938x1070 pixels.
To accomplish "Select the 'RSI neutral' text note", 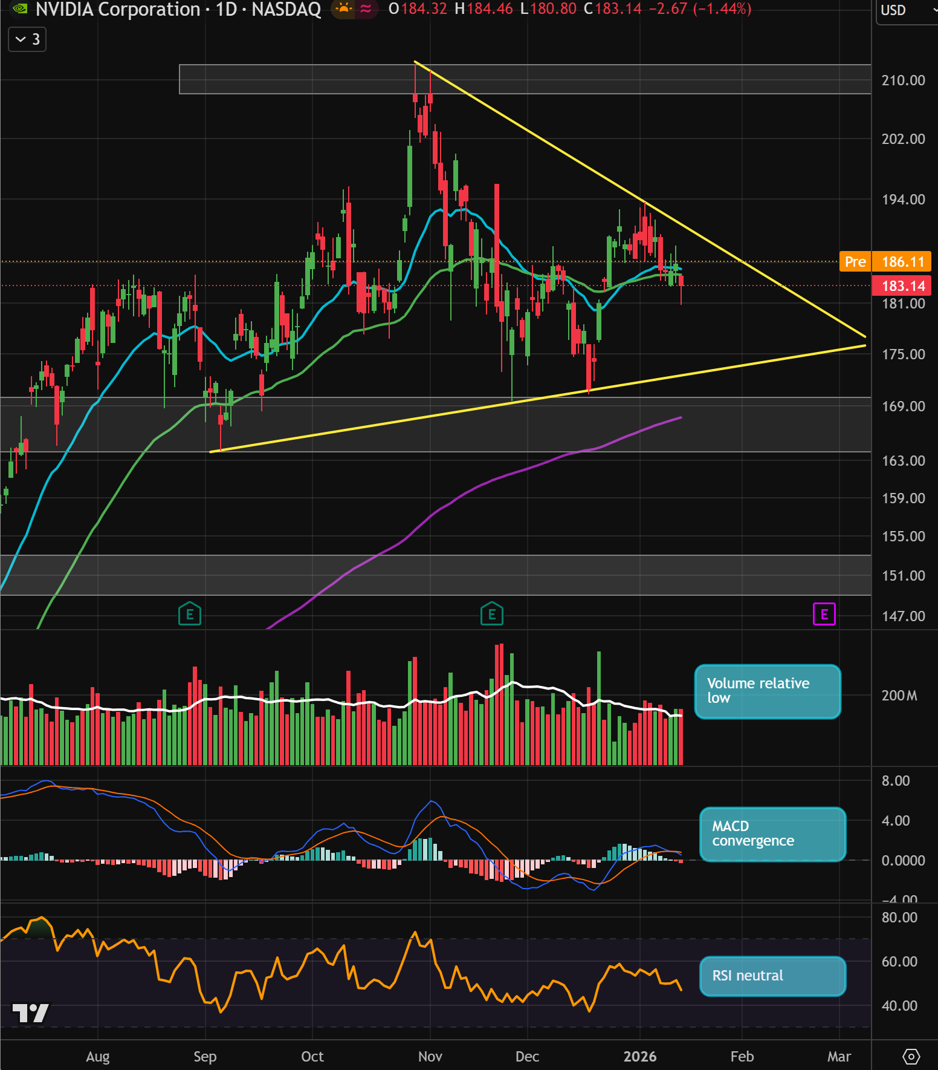I will click(x=772, y=976).
